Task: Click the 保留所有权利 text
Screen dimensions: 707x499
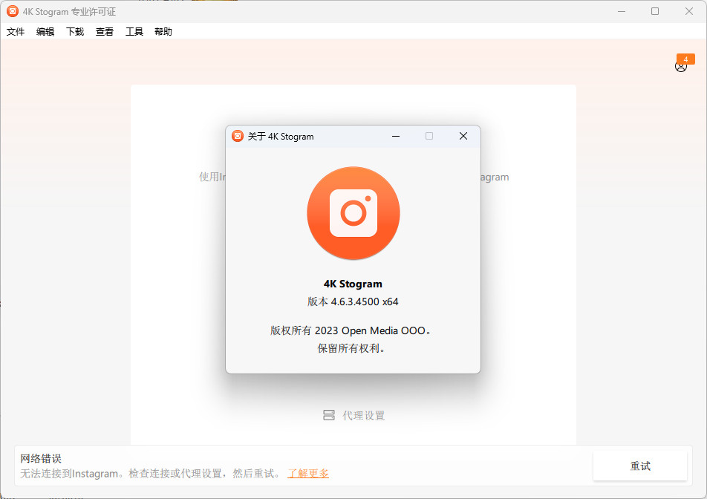Action: [351, 348]
